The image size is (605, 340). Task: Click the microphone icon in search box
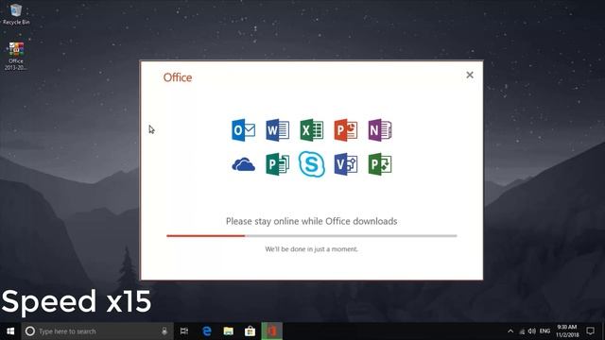pyautogui.click(x=164, y=331)
